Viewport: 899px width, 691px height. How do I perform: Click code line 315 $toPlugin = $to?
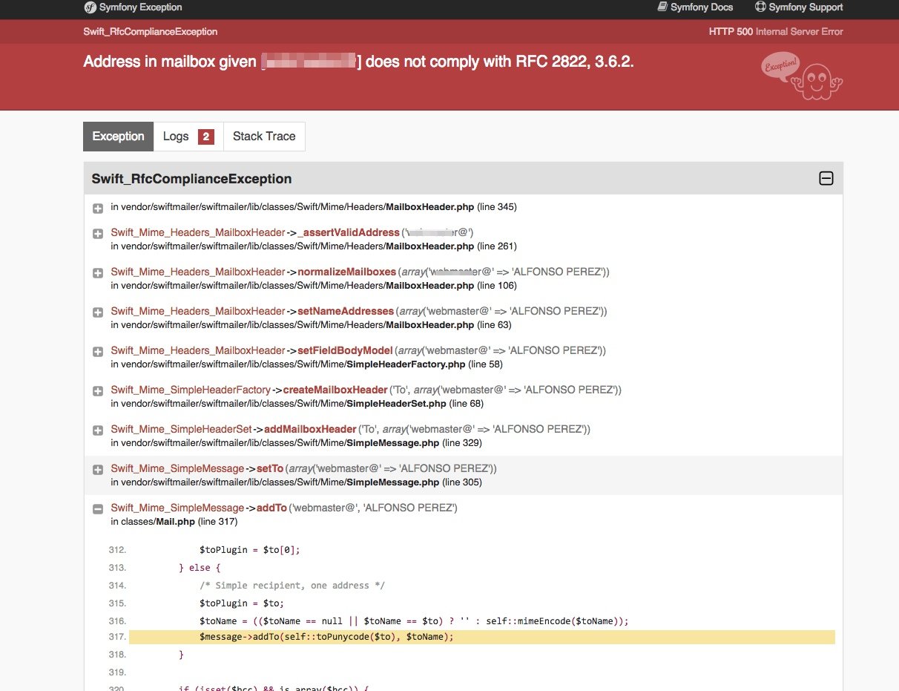pos(242,603)
